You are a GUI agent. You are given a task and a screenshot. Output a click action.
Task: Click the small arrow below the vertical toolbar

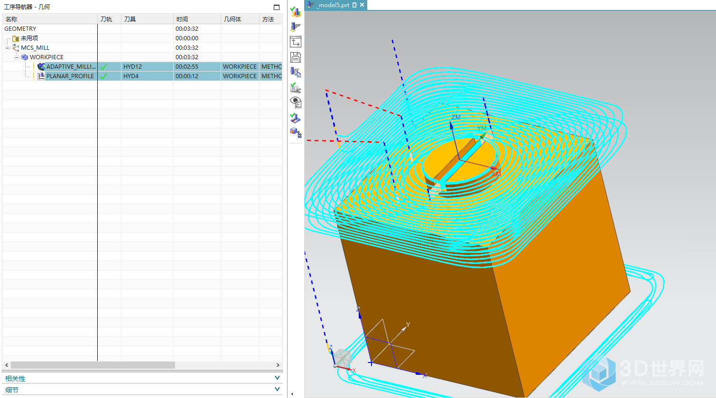click(x=292, y=394)
